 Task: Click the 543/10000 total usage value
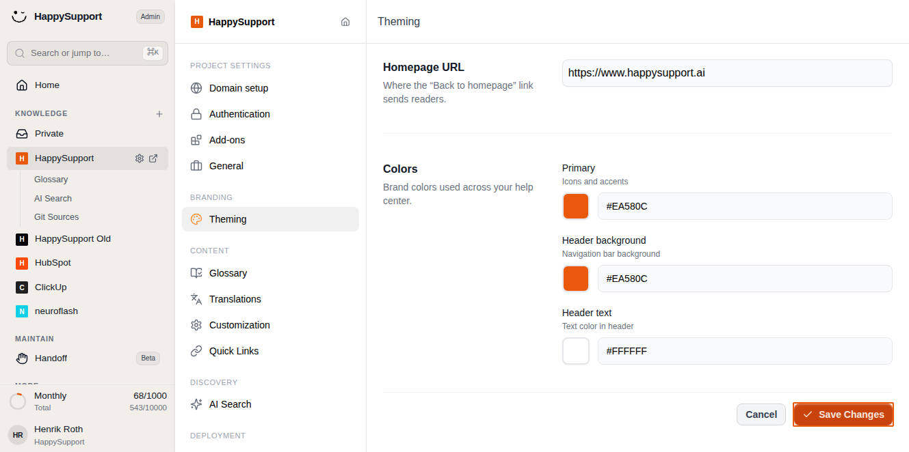[148, 408]
